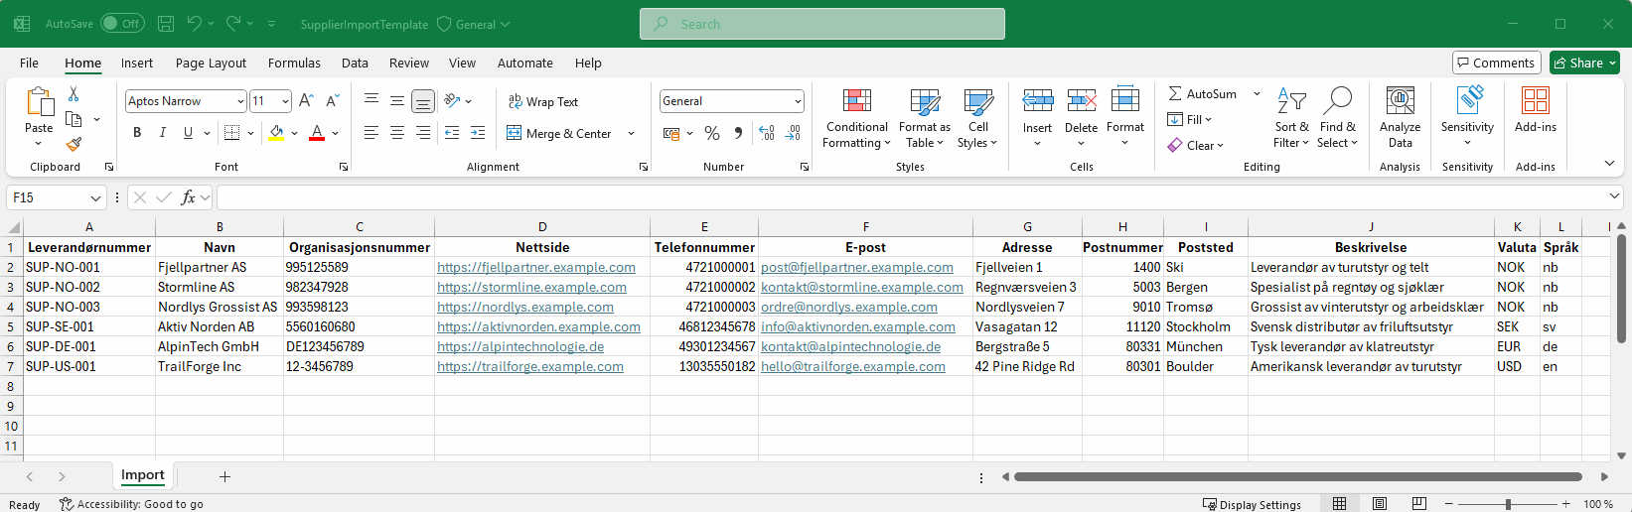The height and width of the screenshot is (512, 1632).
Task: Open Conditional Formatting menu
Action: point(856,119)
